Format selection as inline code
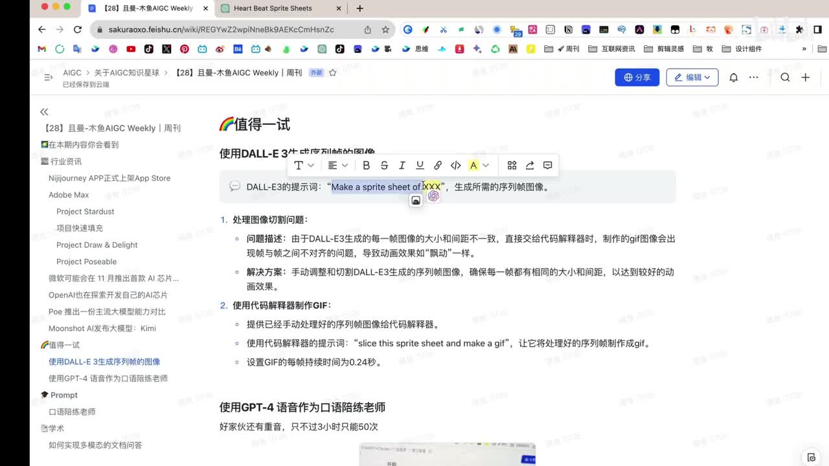Viewport: 829px width, 466px height. [x=455, y=166]
